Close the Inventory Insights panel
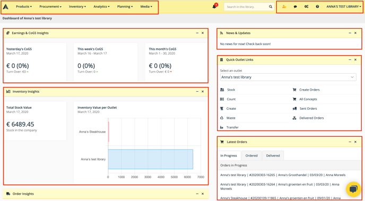The width and height of the screenshot is (365, 201). pyautogui.click(x=203, y=91)
